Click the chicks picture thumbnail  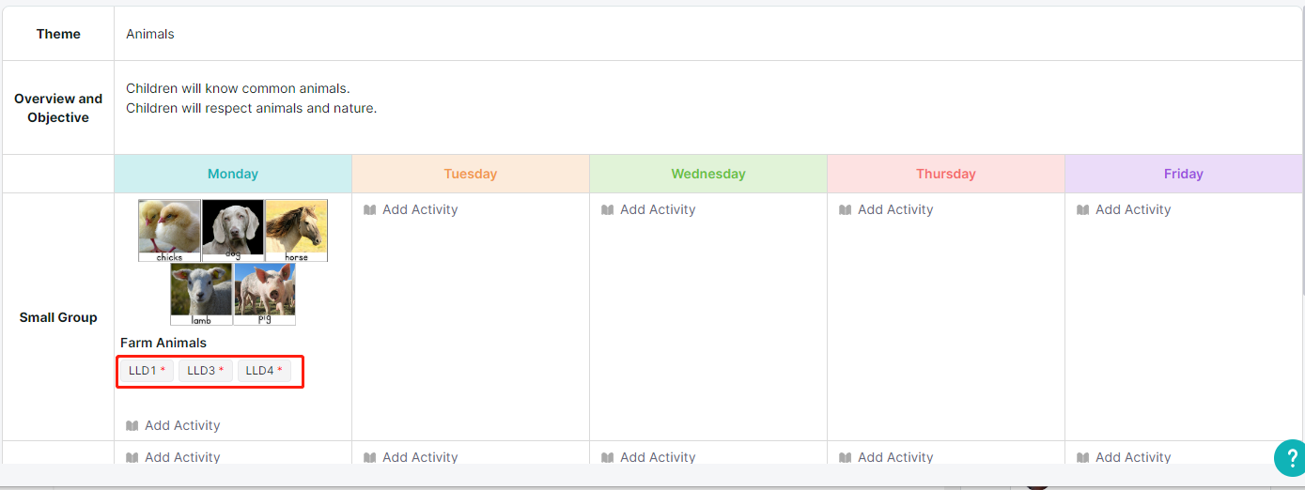(170, 230)
